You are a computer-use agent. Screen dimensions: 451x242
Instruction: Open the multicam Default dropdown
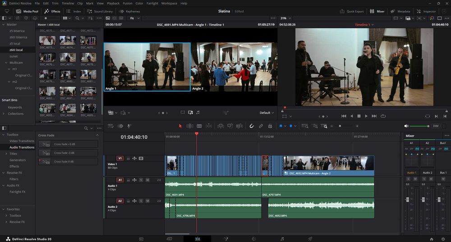[x=267, y=112]
